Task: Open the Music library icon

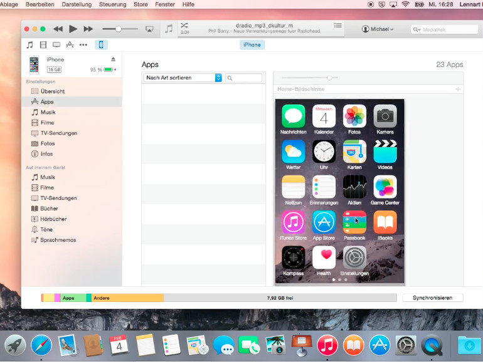Action: pyautogui.click(x=30, y=45)
